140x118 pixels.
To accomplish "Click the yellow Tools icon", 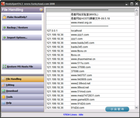I will (4, 97).
